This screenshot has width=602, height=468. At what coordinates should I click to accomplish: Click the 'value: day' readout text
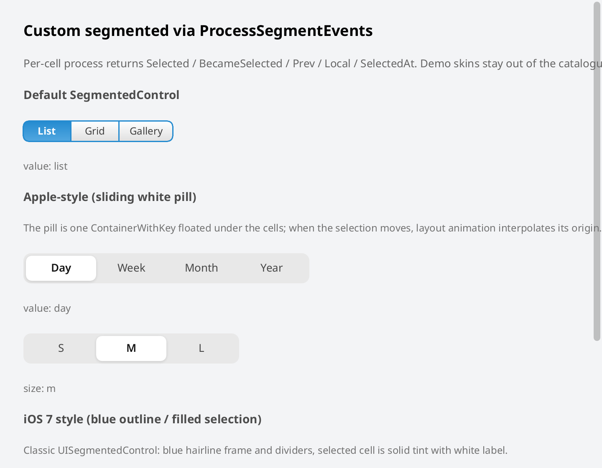(47, 308)
